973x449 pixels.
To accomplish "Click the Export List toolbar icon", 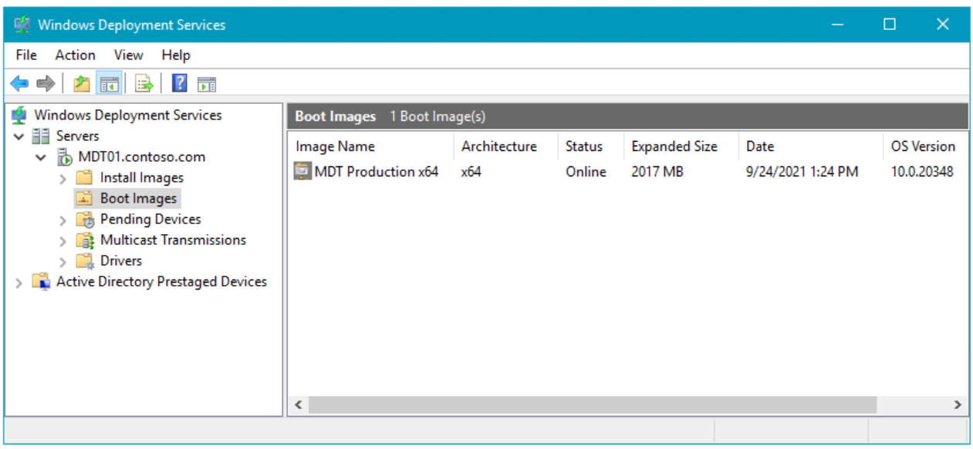I will click(144, 83).
